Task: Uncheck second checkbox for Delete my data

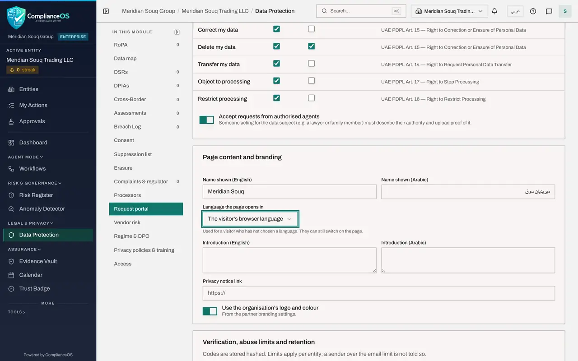Action: [311, 46]
